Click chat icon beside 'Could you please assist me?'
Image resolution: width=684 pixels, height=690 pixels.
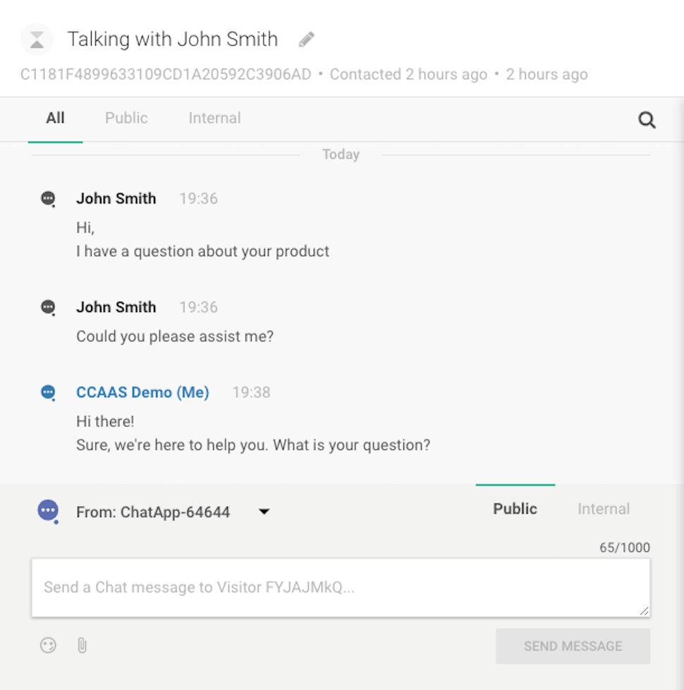point(48,308)
